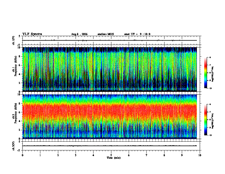Select the "Aug.8 , 2026" date text

point(79,34)
